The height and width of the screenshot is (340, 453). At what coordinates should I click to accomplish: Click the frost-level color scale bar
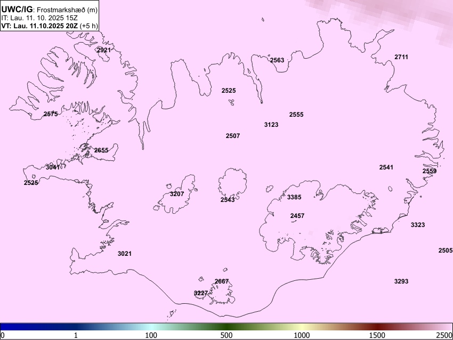[x=226, y=327]
